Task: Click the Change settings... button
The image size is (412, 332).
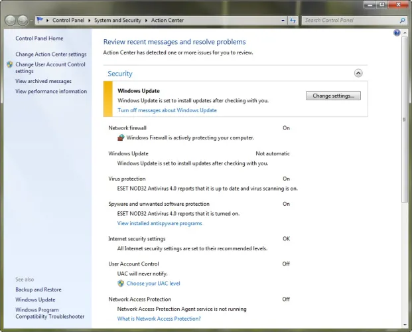Action: tap(333, 96)
